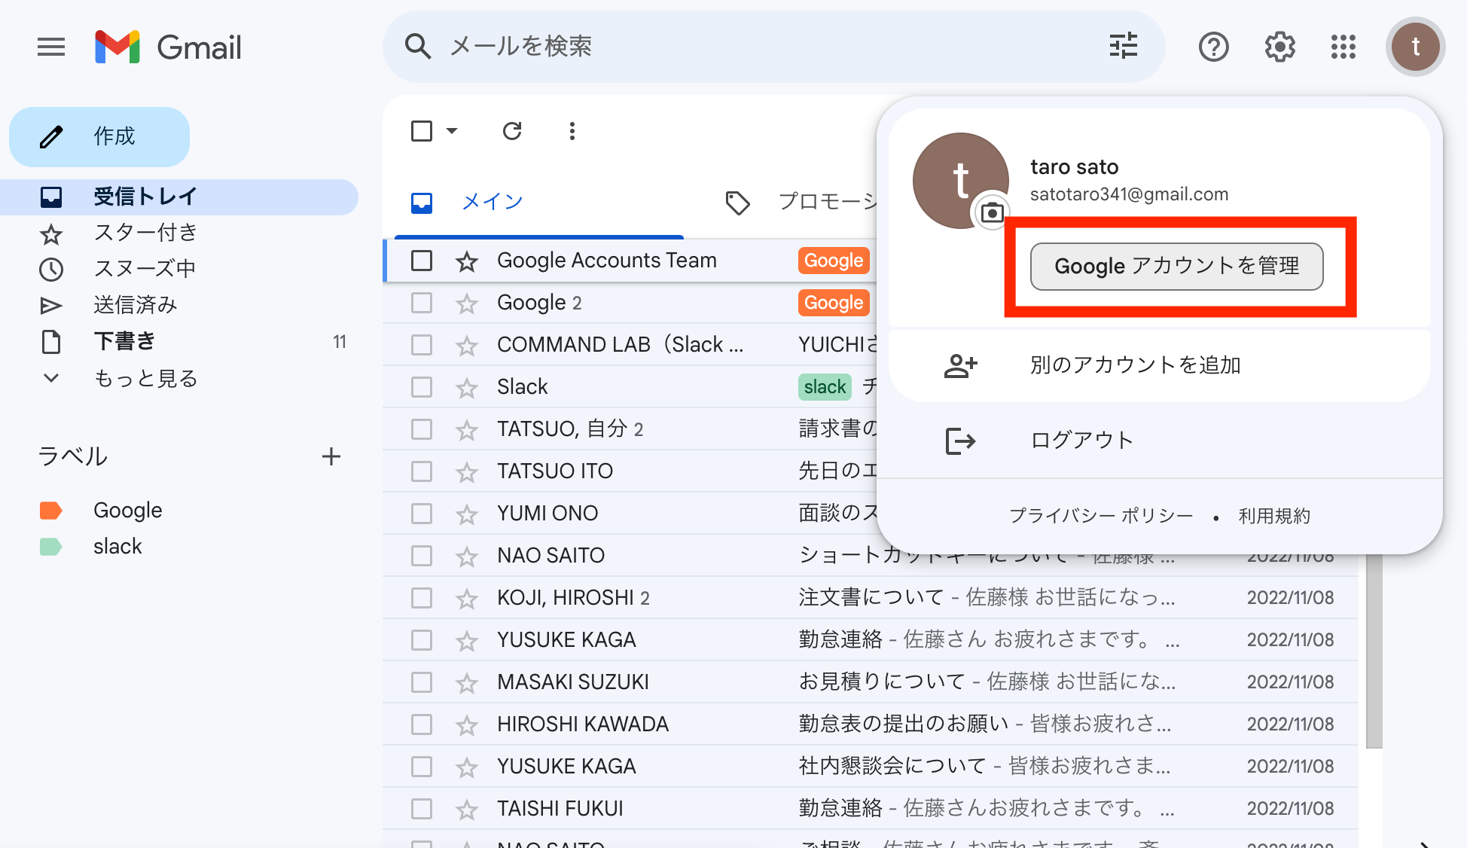Click 別のアカウントを追加

[1159, 365]
